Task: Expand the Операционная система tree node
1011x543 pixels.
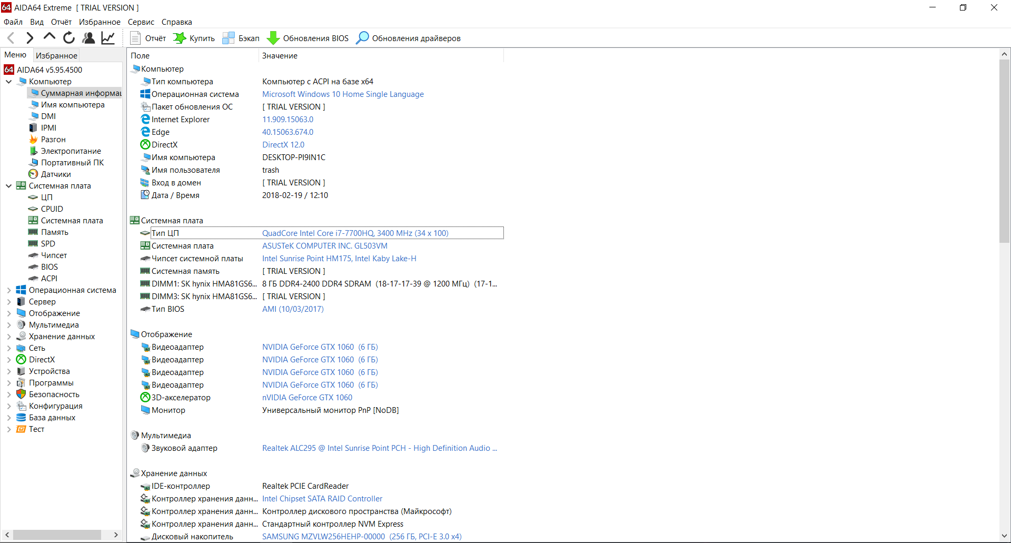Action: click(8, 290)
